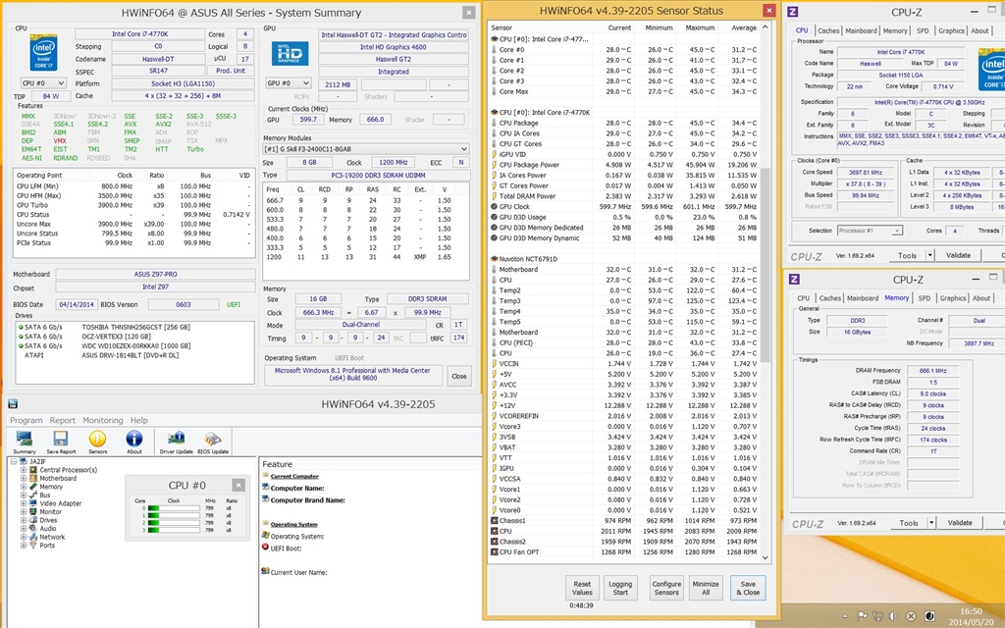Open the GPU #0 selector dropdown
The height and width of the screenshot is (628, 1005).
tap(288, 83)
